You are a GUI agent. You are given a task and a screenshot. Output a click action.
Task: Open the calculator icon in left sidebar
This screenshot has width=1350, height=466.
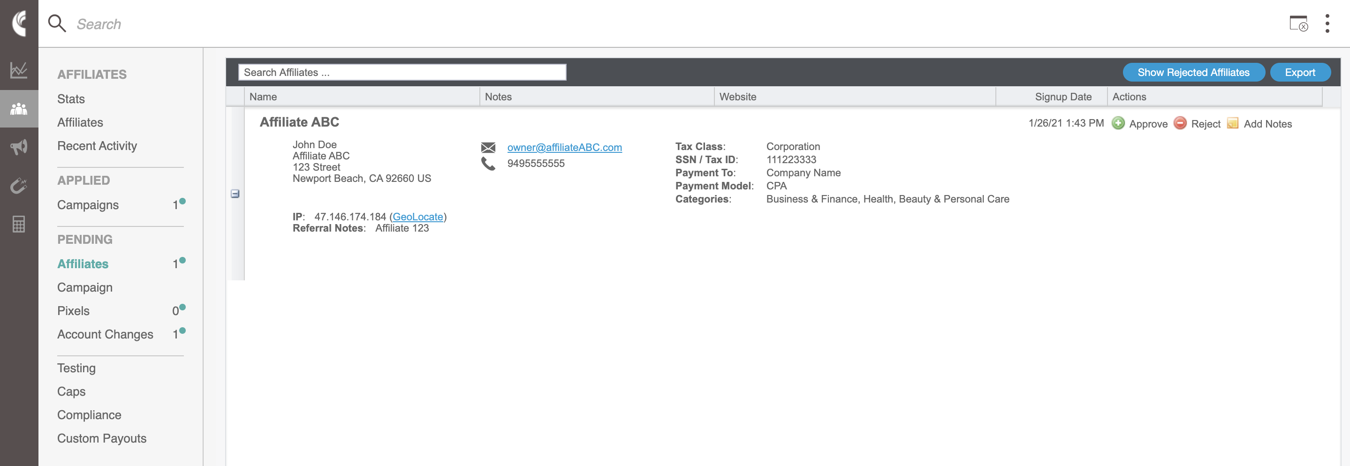pyautogui.click(x=19, y=224)
